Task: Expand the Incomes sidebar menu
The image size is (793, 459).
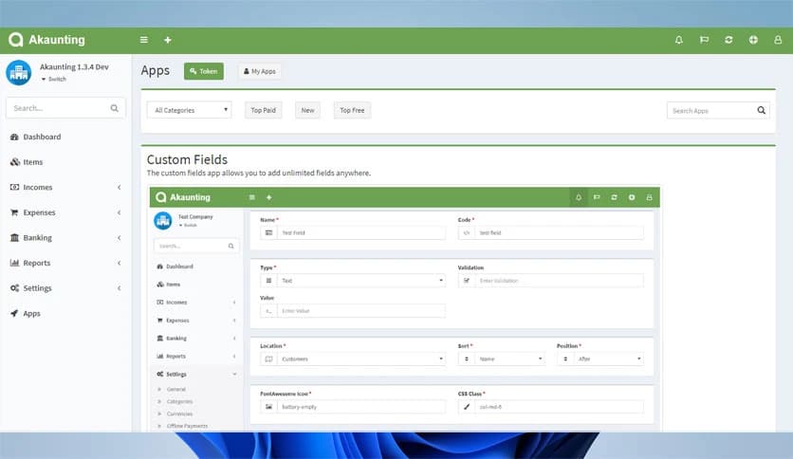Action: pos(65,188)
